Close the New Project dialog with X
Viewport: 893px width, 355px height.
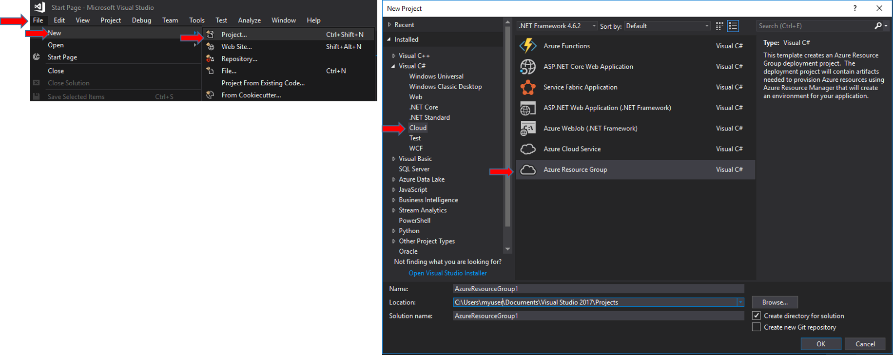(879, 8)
